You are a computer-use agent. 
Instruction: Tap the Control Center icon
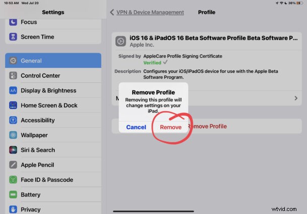pyautogui.click(x=13, y=75)
